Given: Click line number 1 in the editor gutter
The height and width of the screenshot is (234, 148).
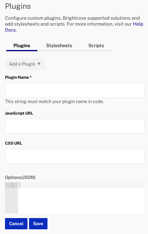Looking at the screenshot, I should pos(12,185).
